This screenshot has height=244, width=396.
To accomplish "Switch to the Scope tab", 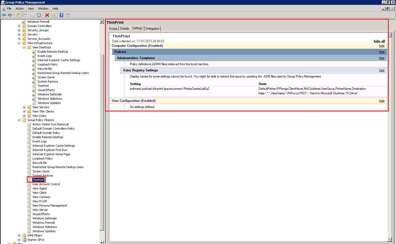I will (113, 29).
